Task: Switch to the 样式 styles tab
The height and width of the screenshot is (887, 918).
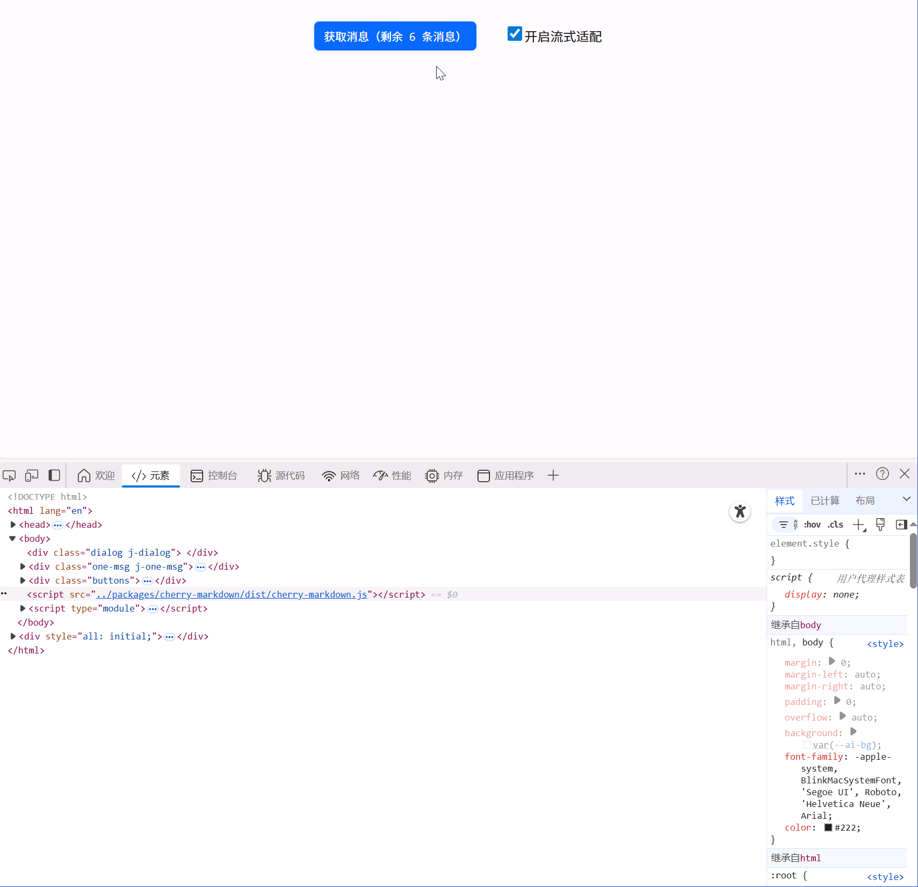Action: 785,500
